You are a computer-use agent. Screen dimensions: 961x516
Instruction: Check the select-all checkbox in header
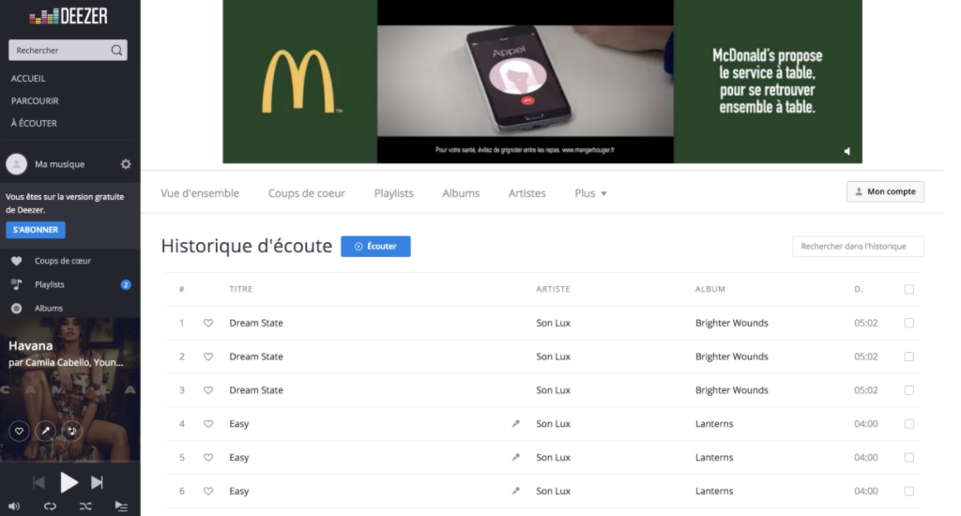[908, 289]
